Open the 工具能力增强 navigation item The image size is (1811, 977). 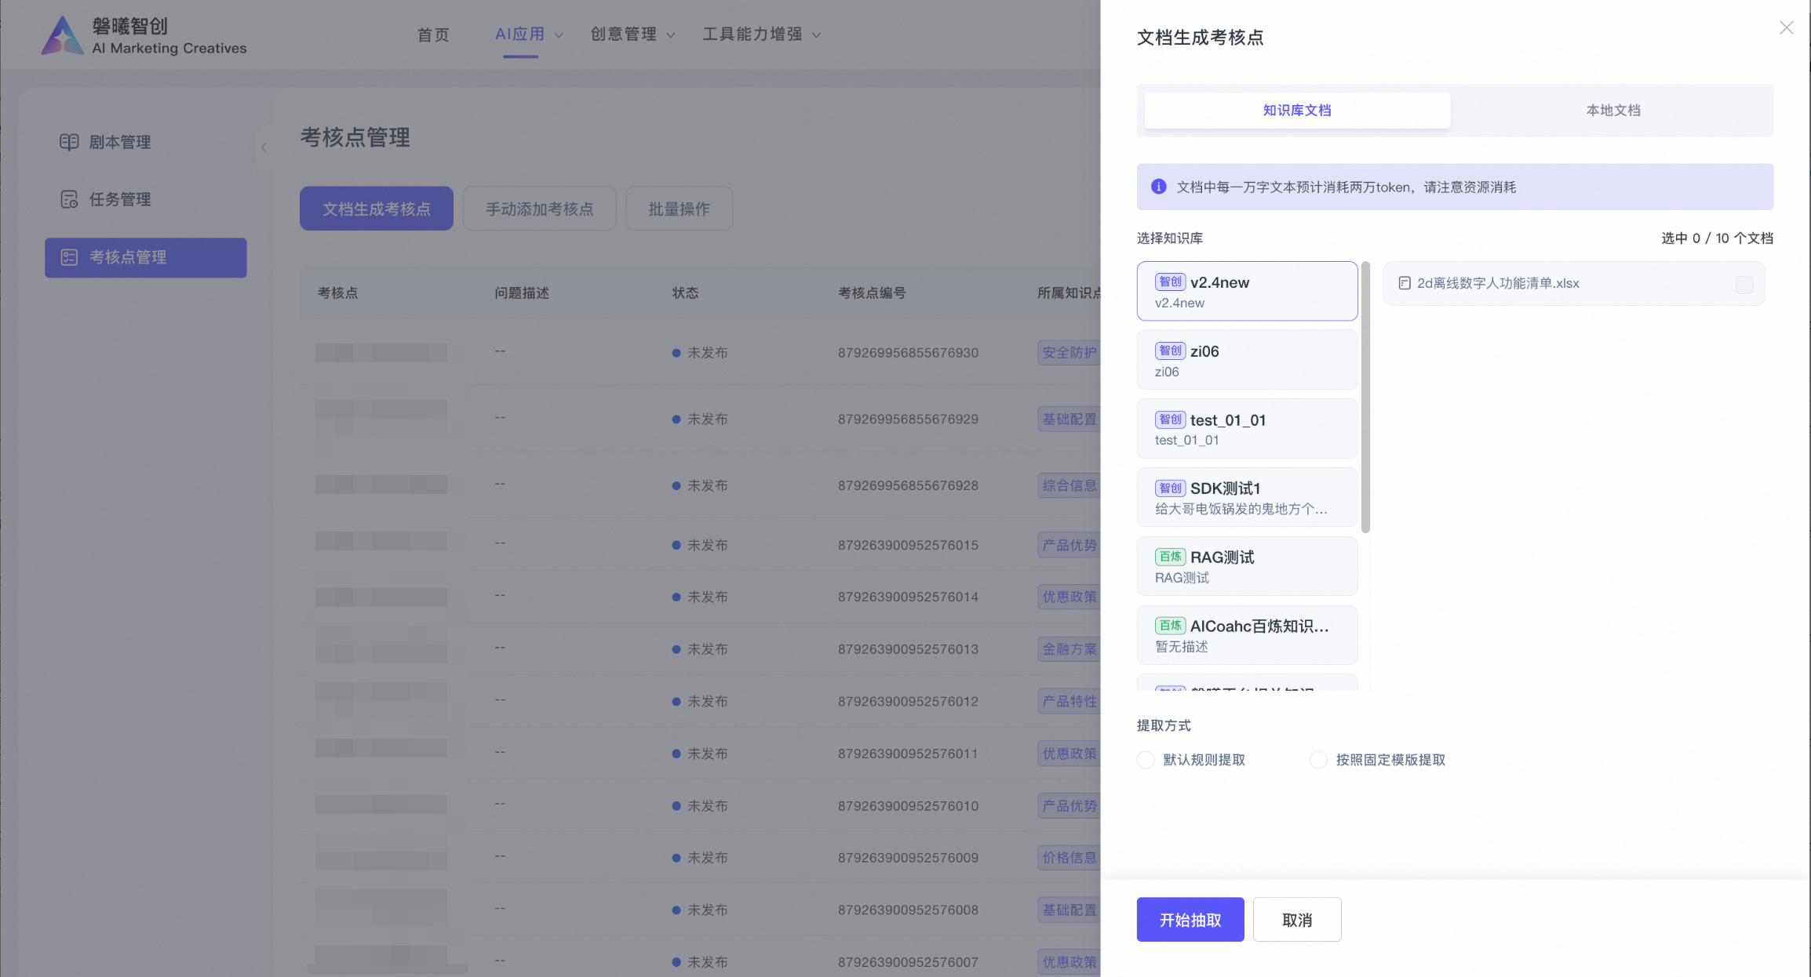[752, 35]
